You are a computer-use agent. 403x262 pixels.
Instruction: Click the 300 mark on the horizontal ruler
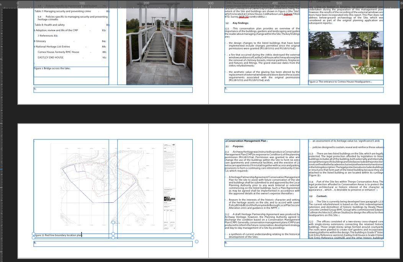pyautogui.click(x=210, y=3)
